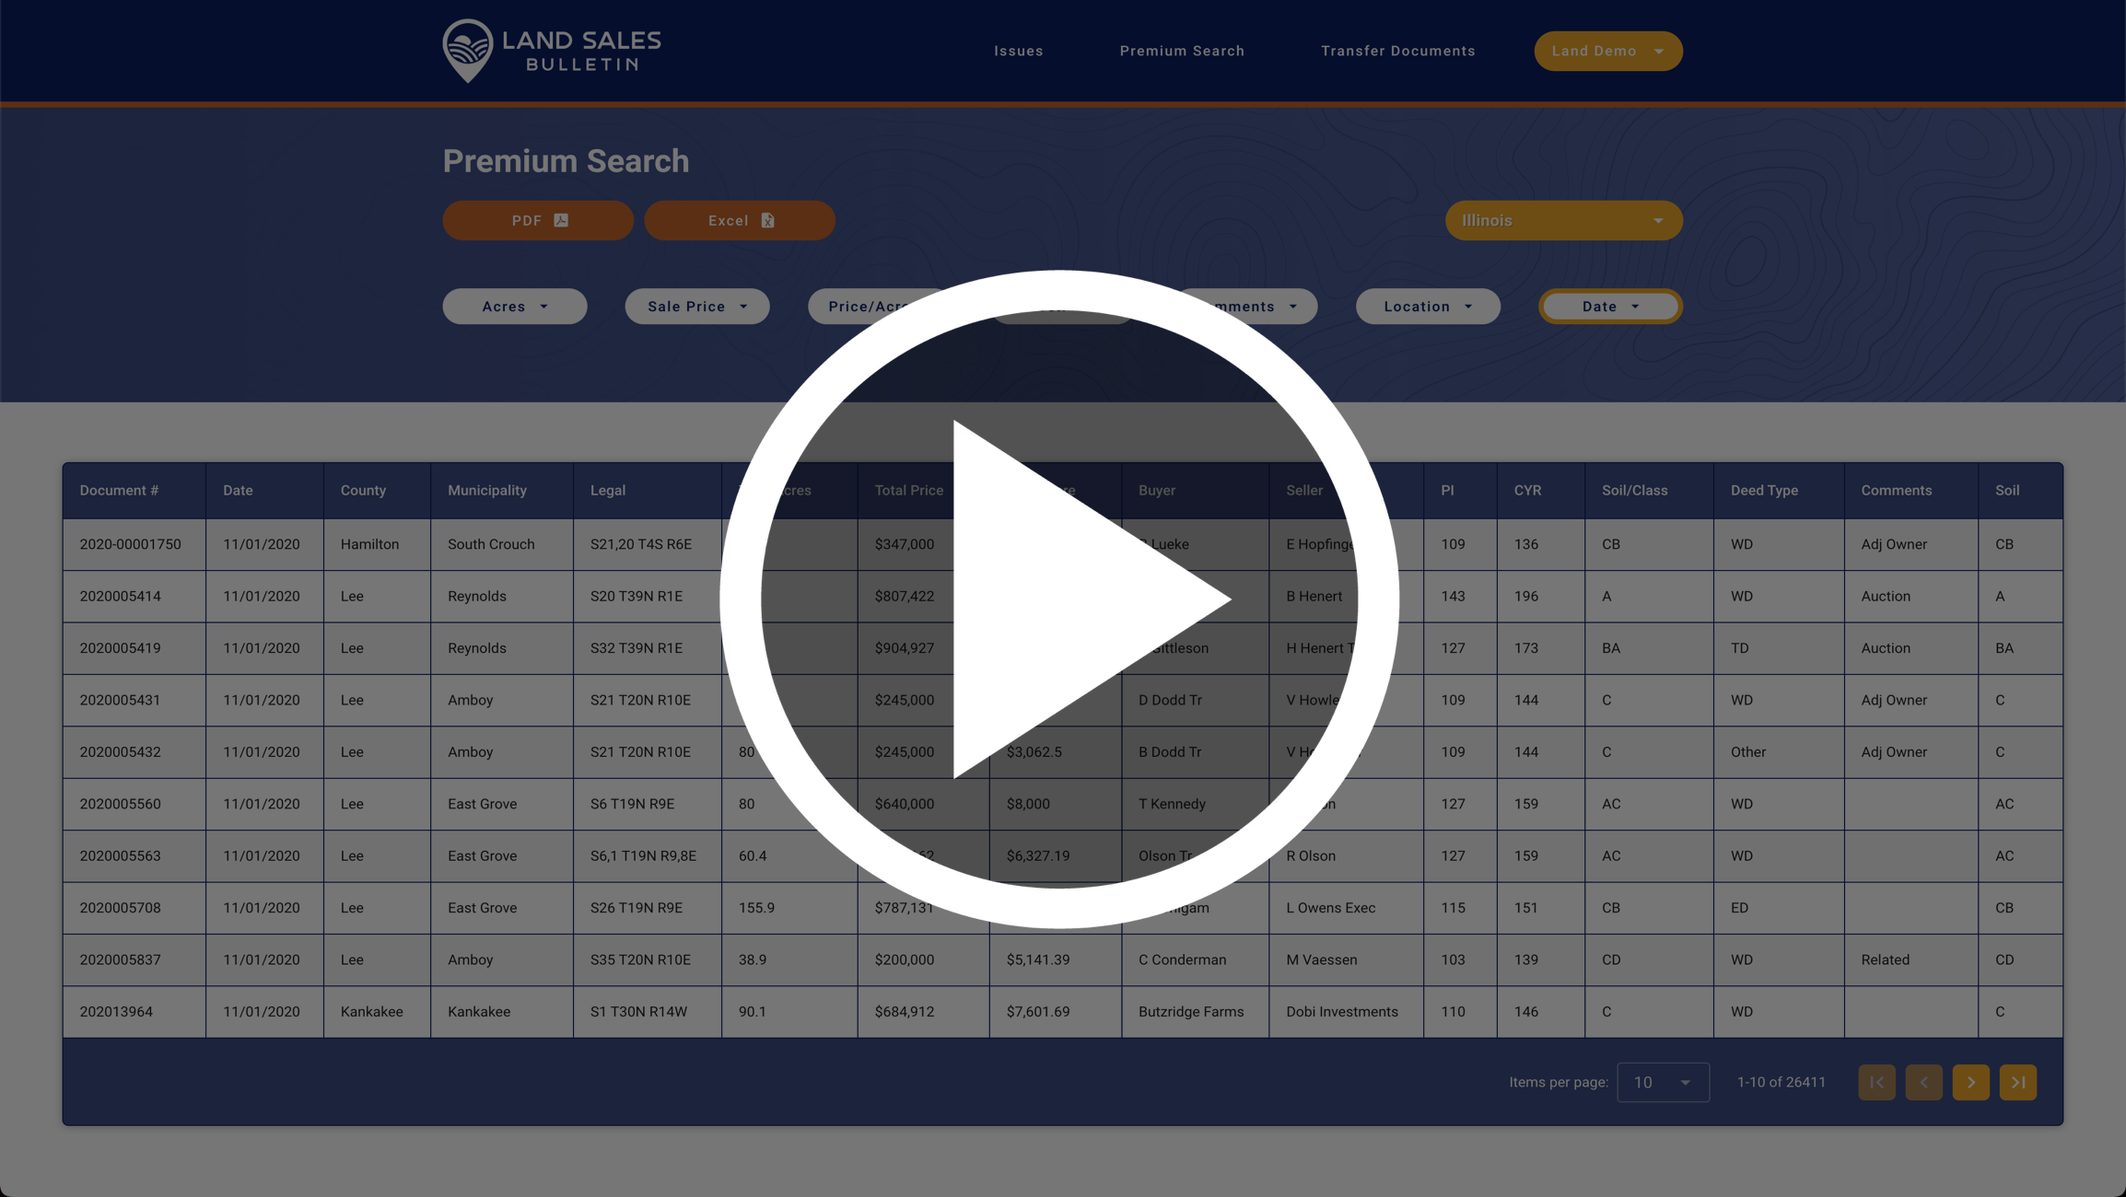Expand the Sale Price filter dropdown
This screenshot has width=2126, height=1197.
coord(696,307)
